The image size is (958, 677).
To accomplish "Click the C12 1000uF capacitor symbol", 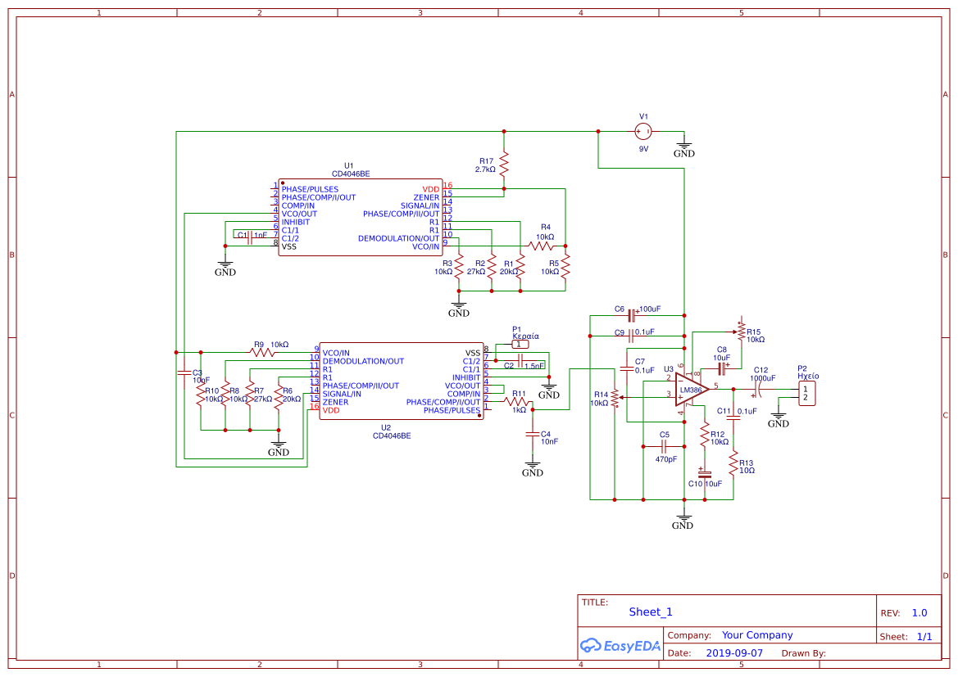I will click(756, 389).
